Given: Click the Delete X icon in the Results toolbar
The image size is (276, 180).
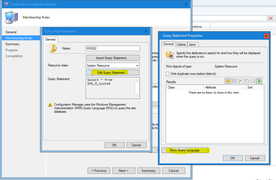Looking at the screenshot, I should click(240, 81).
